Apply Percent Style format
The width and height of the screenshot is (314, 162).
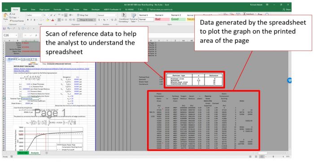[x=104, y=20]
